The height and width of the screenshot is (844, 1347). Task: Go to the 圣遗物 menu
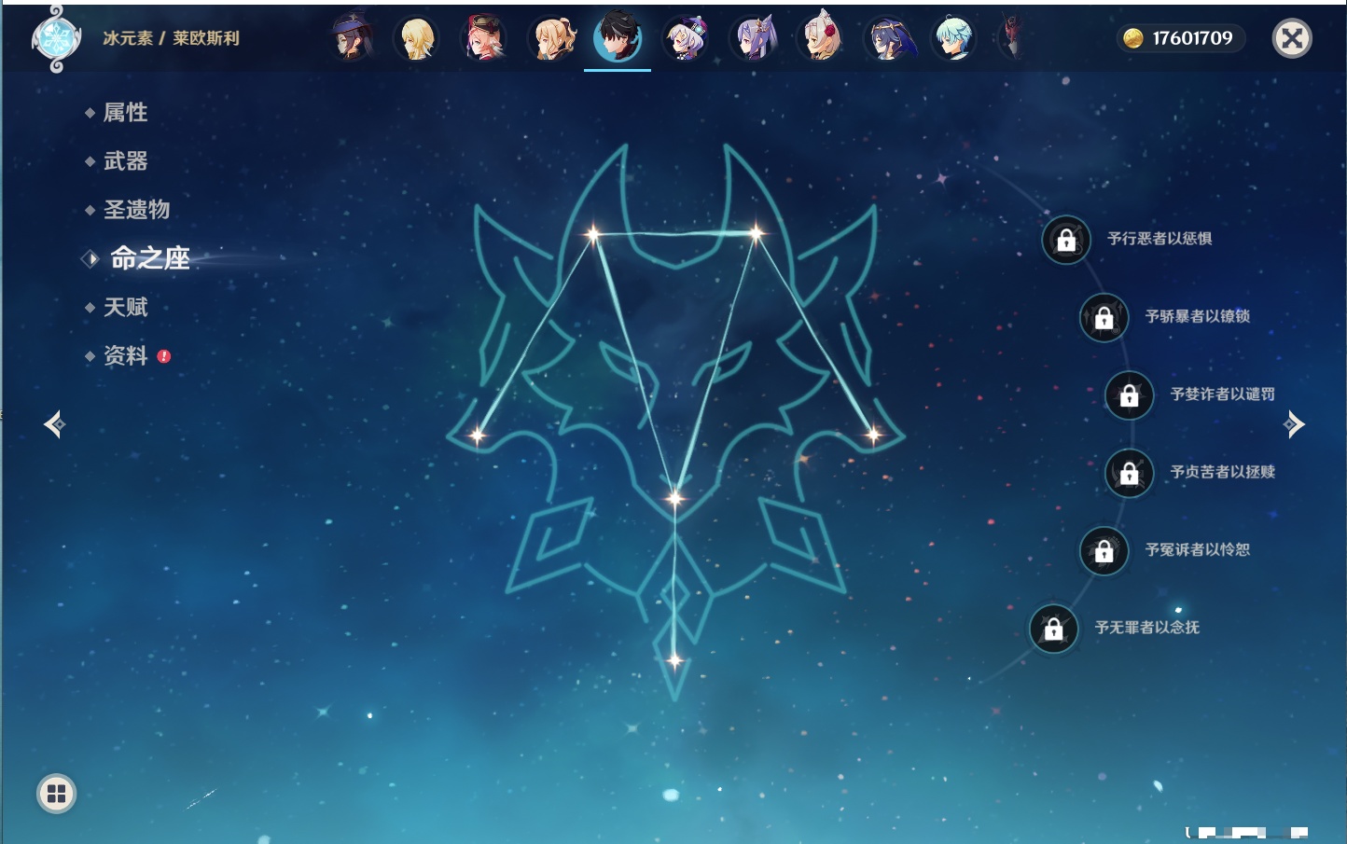click(x=136, y=210)
